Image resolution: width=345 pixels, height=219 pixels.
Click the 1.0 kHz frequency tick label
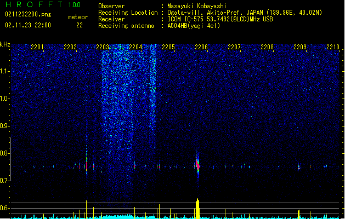click(x=5, y=99)
